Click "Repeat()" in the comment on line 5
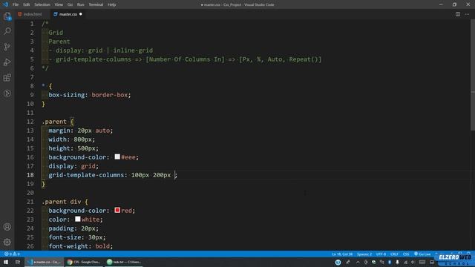The width and height of the screenshot is (475, 267). coord(304,59)
